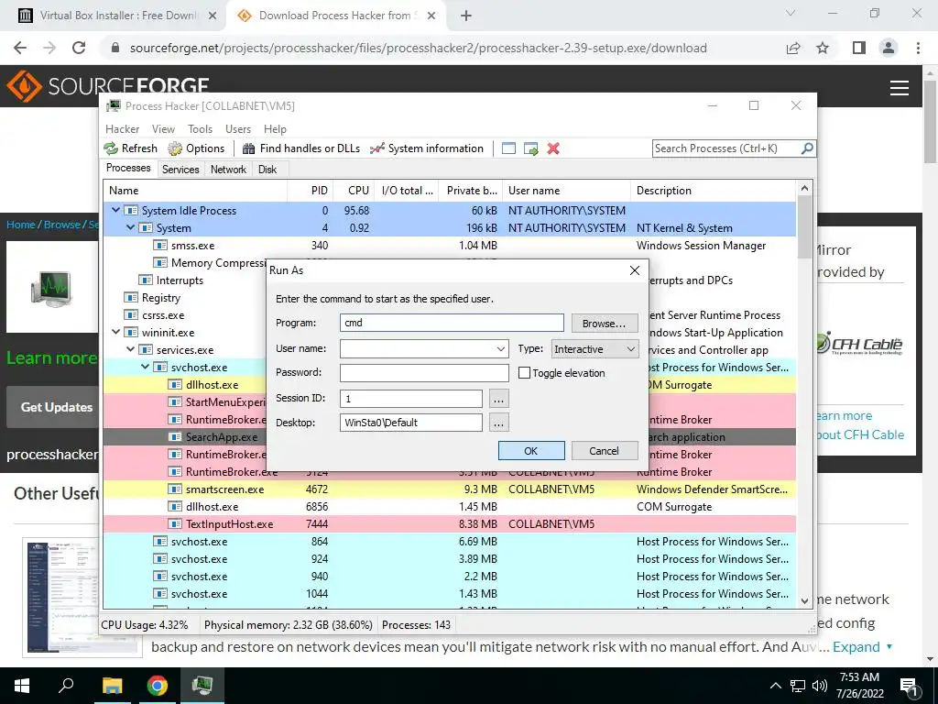Open the Tools menu
This screenshot has width=938, height=704.
coord(200,128)
